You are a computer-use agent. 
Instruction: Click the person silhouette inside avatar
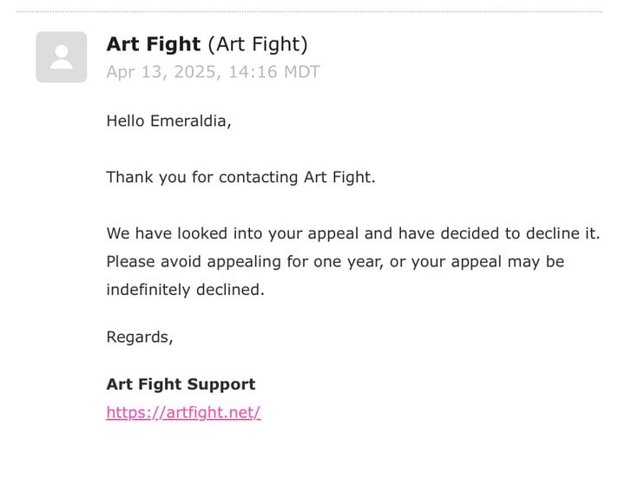(62, 57)
